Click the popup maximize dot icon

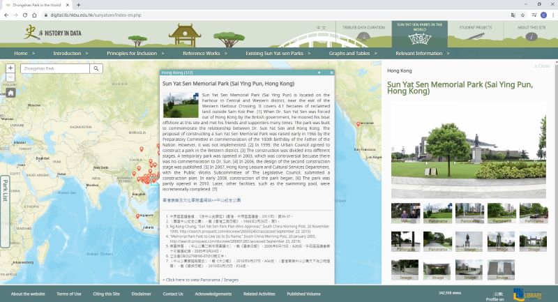pos(319,73)
